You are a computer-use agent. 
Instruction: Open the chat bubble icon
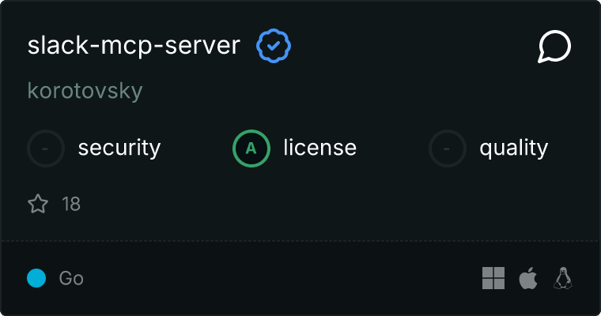tap(554, 47)
